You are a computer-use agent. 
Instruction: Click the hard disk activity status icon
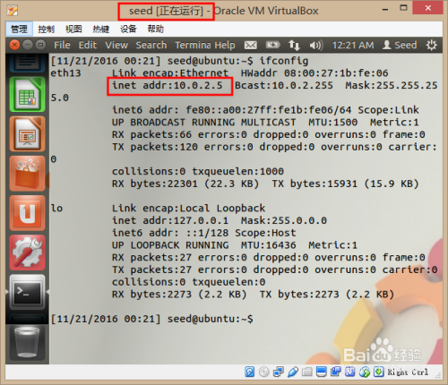tap(249, 372)
